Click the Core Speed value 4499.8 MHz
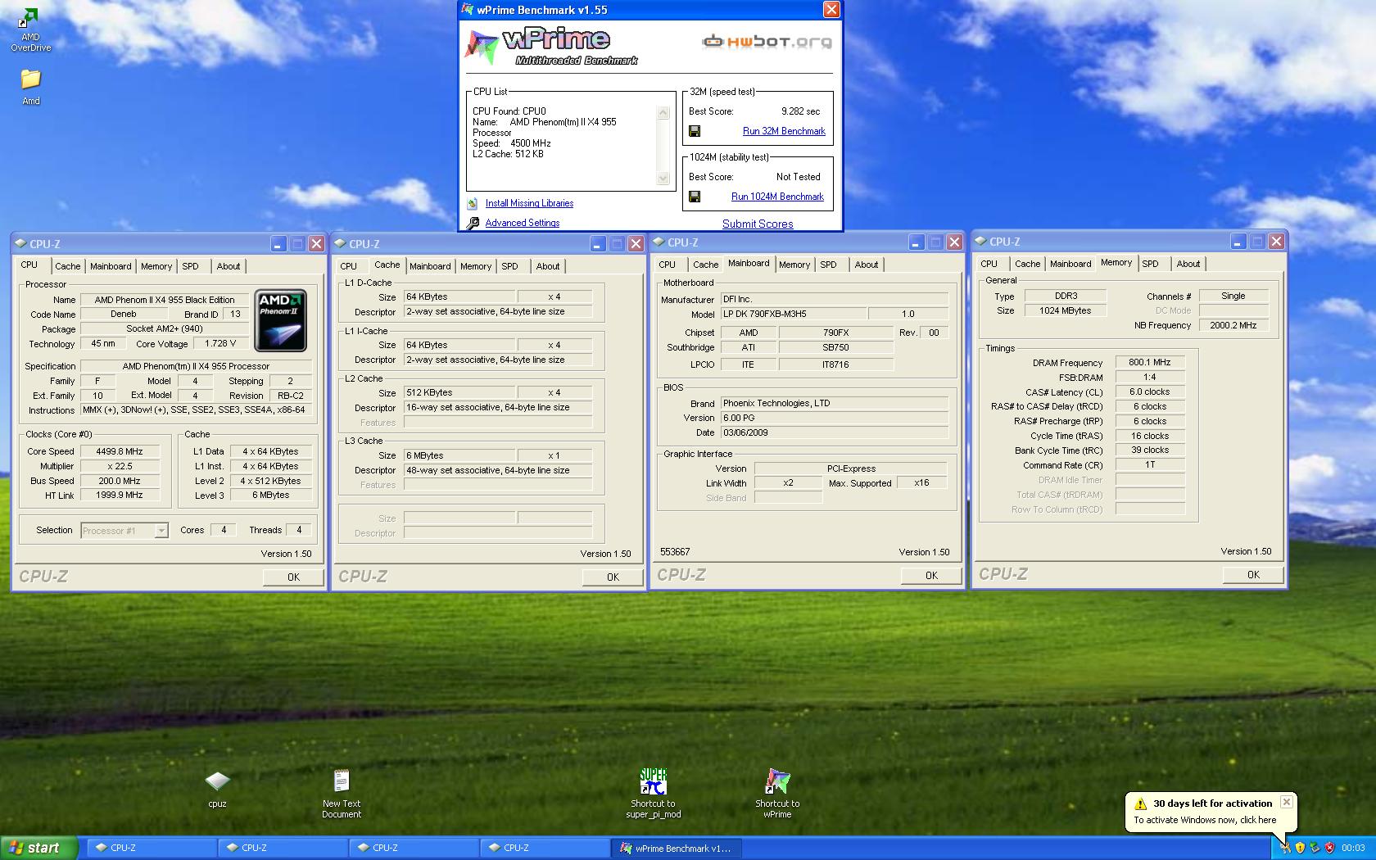The width and height of the screenshot is (1376, 860). tap(120, 451)
